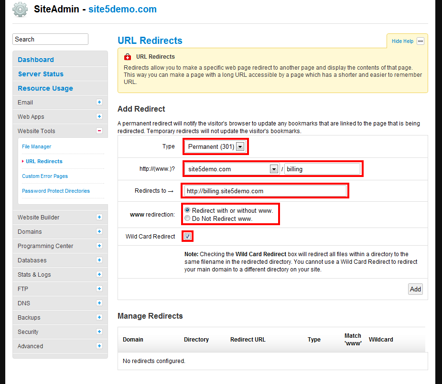Open the File Manager link
Screen dimensions: 442x384
click(x=37, y=146)
